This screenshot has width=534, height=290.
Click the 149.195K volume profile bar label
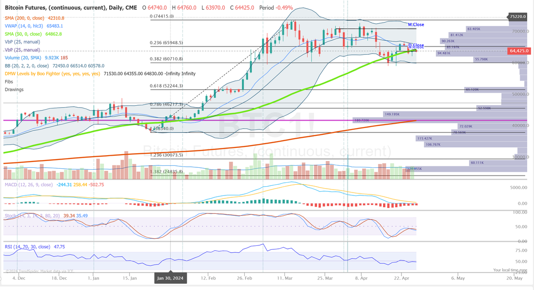(x=392, y=114)
